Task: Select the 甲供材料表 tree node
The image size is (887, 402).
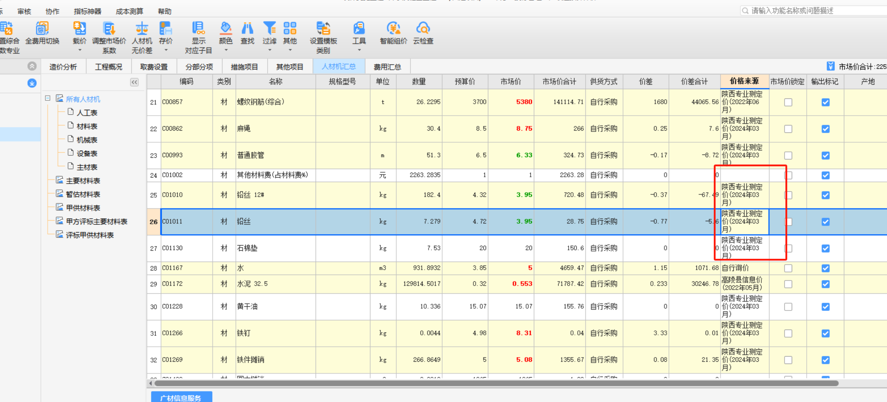Action: (x=83, y=208)
